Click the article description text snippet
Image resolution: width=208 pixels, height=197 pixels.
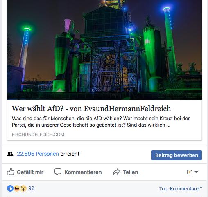(x=101, y=122)
